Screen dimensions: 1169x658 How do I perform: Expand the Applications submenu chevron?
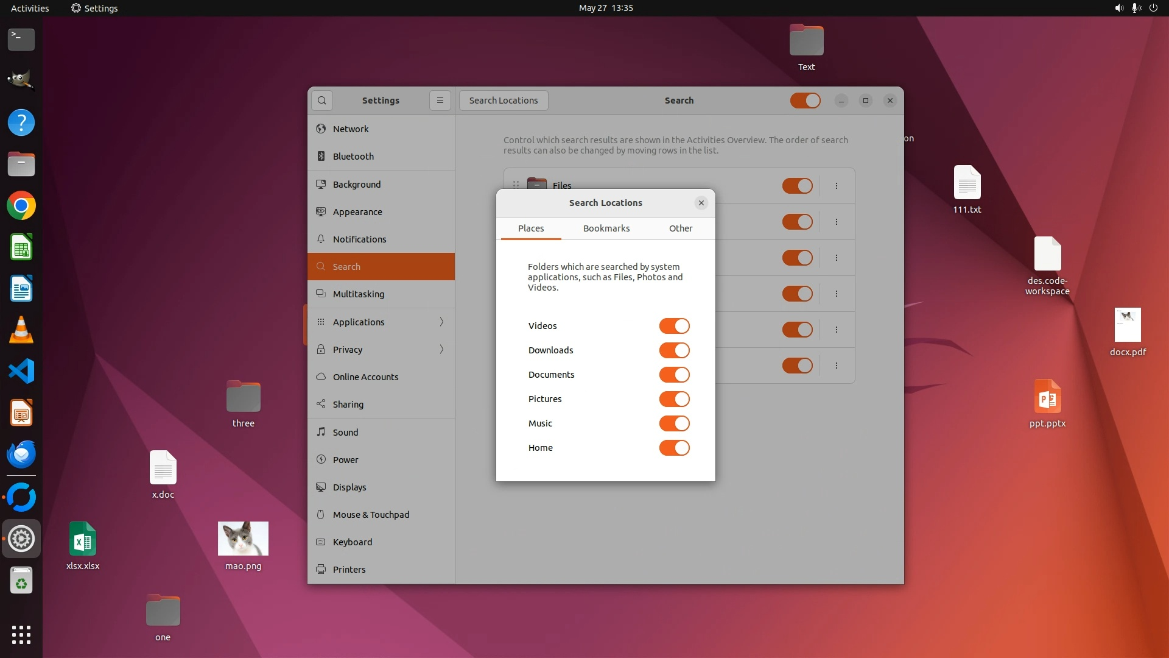click(x=441, y=322)
